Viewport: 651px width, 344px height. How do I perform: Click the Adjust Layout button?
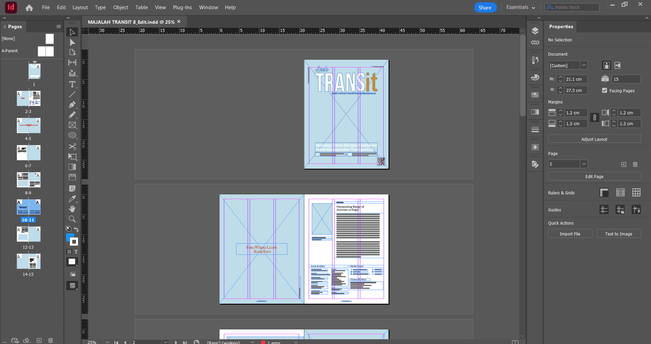594,139
